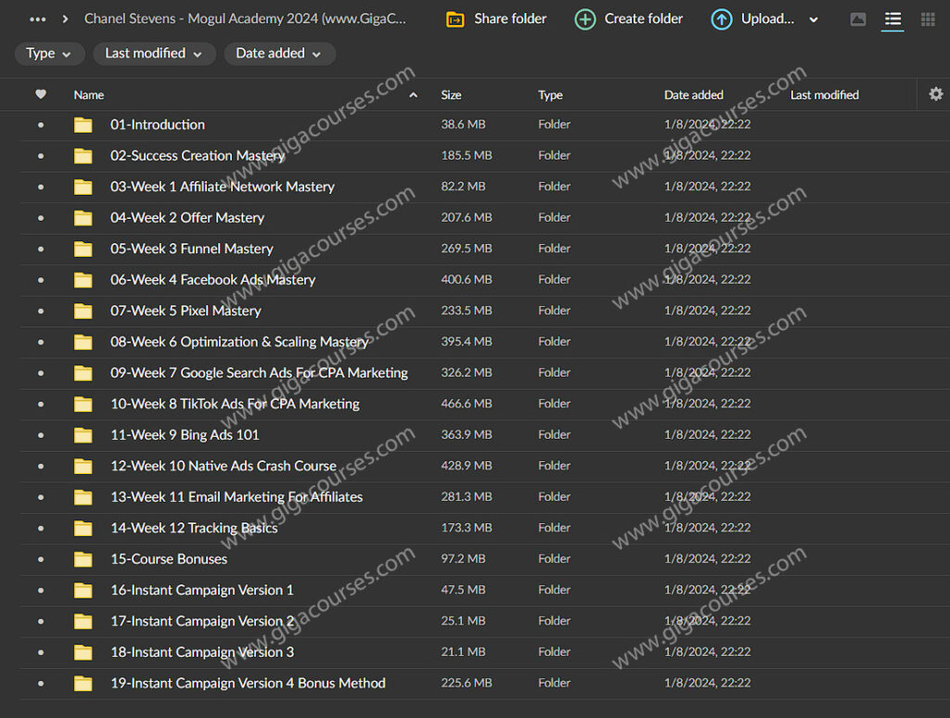The image size is (950, 718).
Task: Switch to list view layout
Action: [x=892, y=19]
